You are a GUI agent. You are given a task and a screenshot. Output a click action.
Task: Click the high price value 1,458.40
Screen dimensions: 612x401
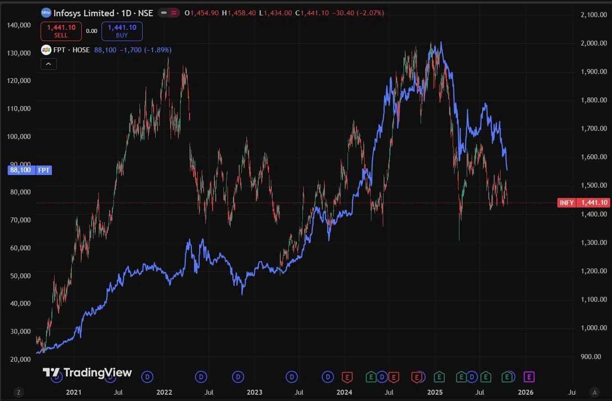tap(241, 13)
